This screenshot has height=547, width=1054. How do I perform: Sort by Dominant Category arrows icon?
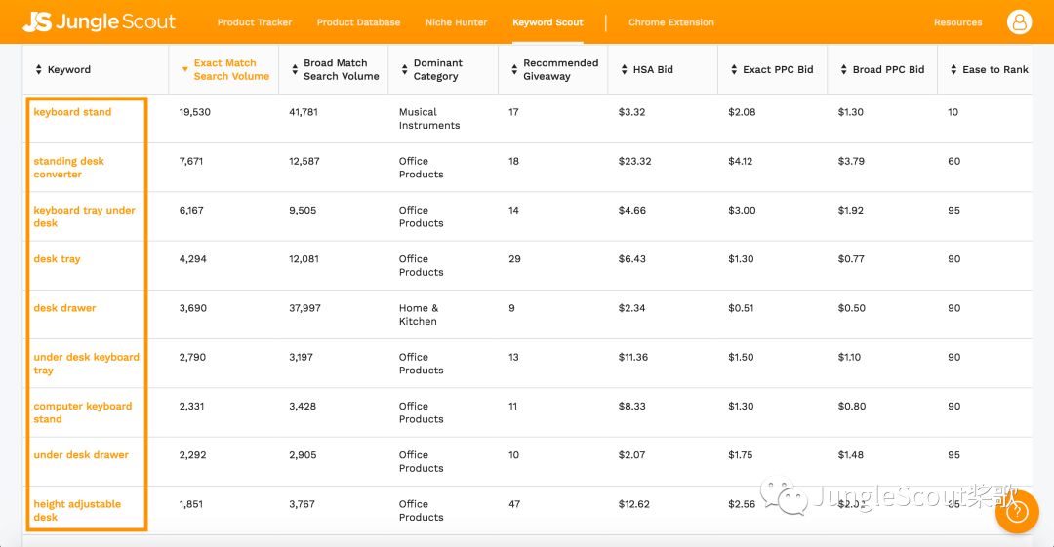coord(404,69)
